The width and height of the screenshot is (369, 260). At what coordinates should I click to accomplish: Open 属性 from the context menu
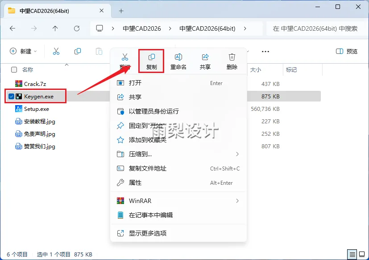[178, 183]
